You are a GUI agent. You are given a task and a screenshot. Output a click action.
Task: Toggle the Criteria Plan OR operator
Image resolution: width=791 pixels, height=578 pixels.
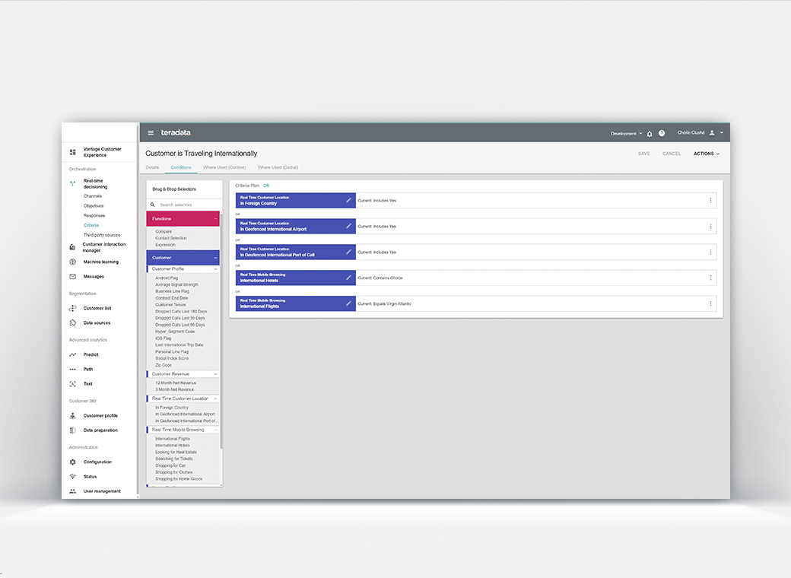(x=266, y=186)
